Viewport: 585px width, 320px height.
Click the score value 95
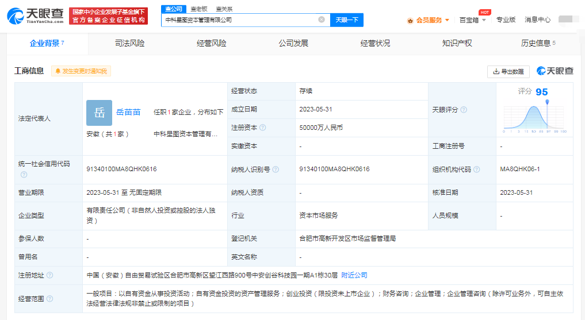[x=542, y=92]
